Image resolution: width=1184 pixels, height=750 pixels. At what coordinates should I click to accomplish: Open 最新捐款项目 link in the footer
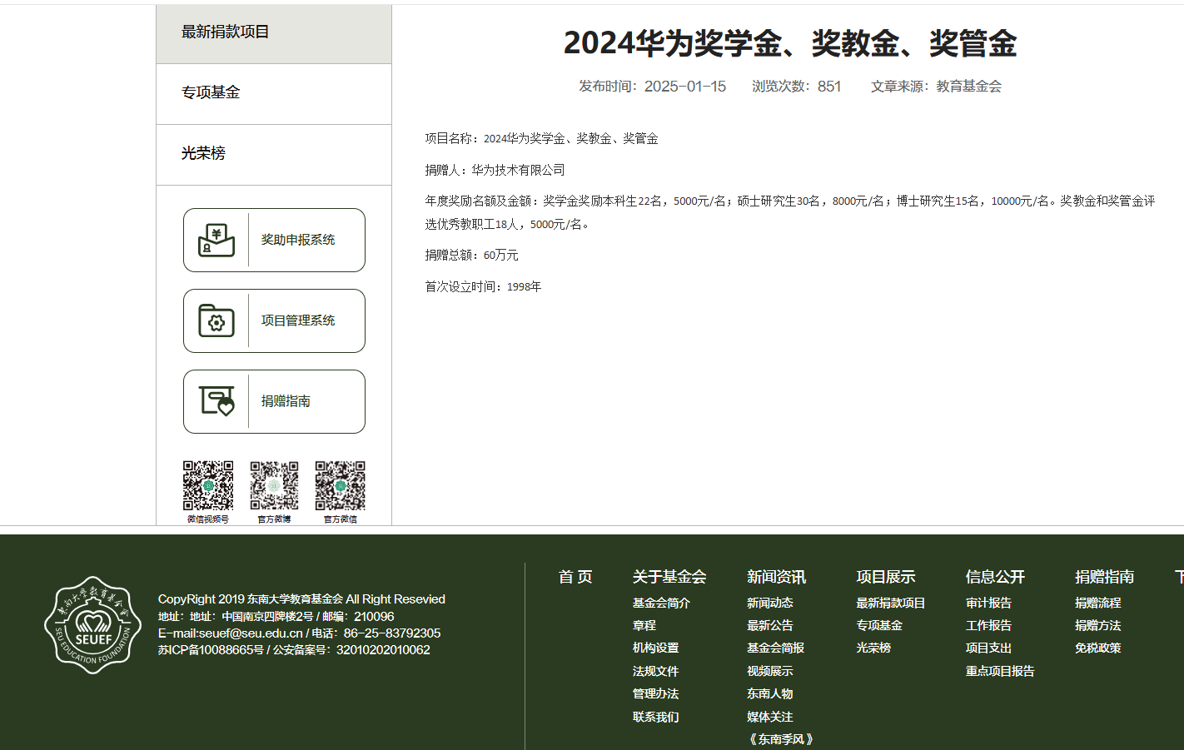click(891, 603)
